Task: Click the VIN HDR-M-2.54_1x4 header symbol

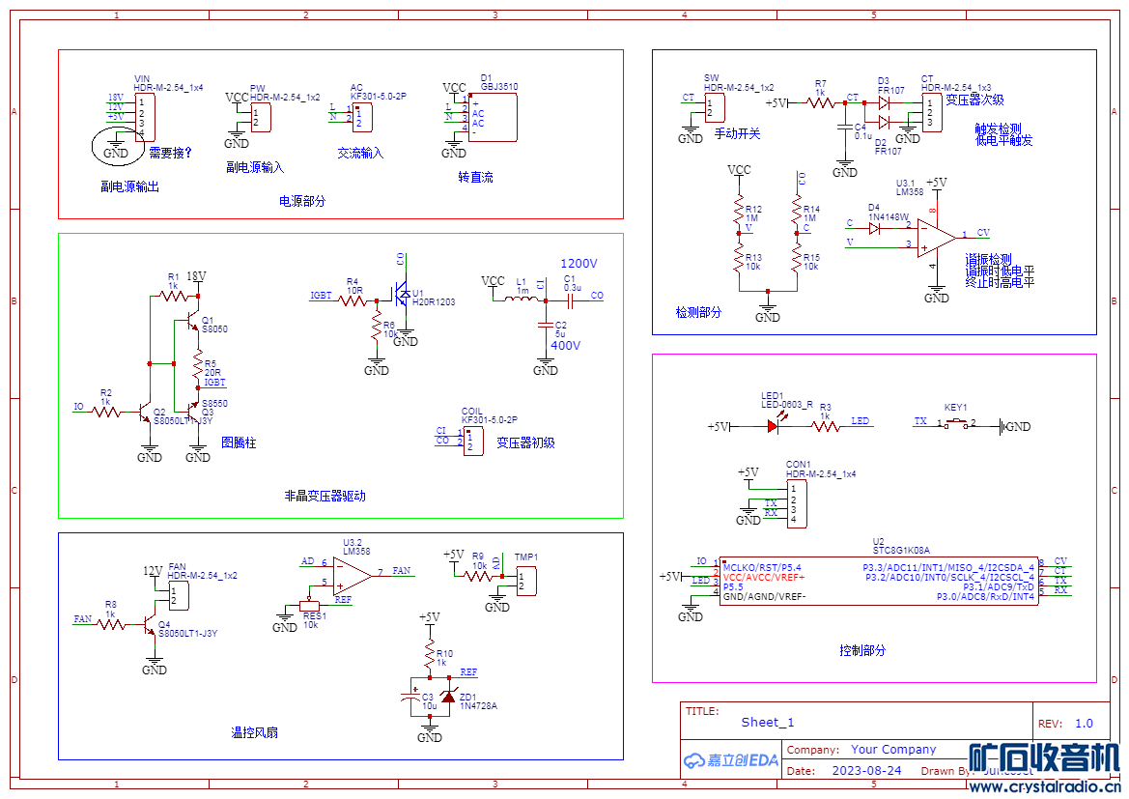Action: 145,118
